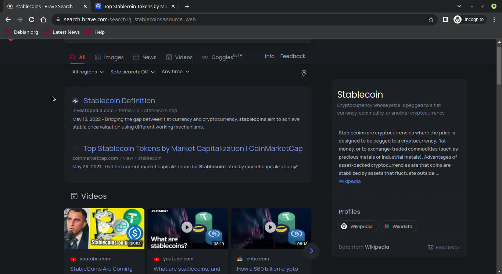Expand the Any time filter

(x=176, y=72)
